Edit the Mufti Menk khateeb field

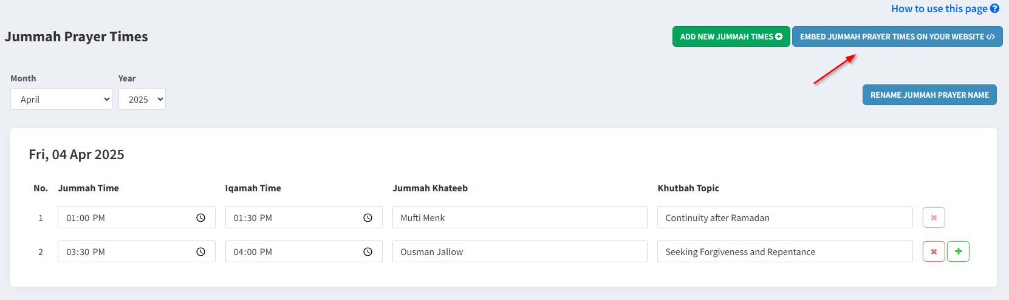click(520, 217)
